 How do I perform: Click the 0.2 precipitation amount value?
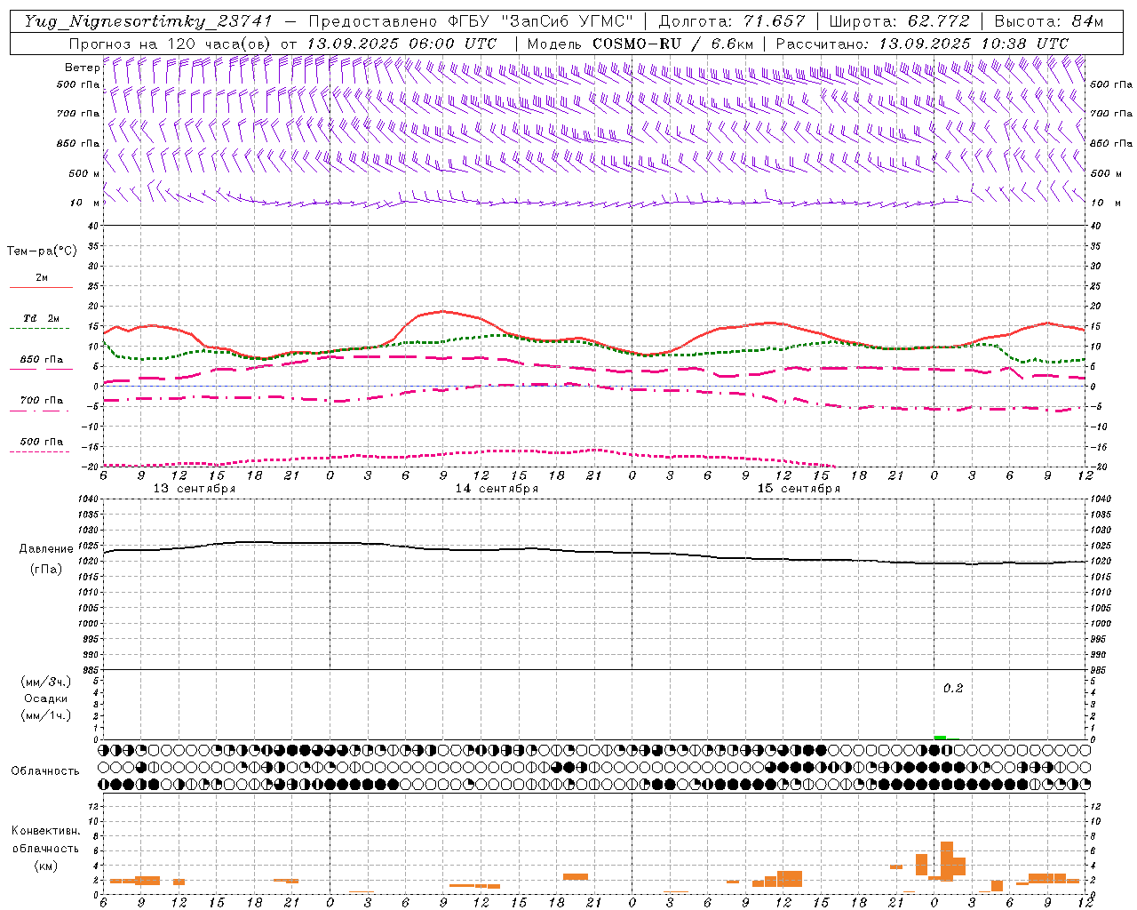953,689
